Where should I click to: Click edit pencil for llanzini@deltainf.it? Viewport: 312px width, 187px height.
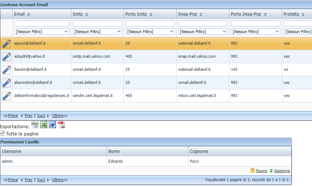pos(7,70)
